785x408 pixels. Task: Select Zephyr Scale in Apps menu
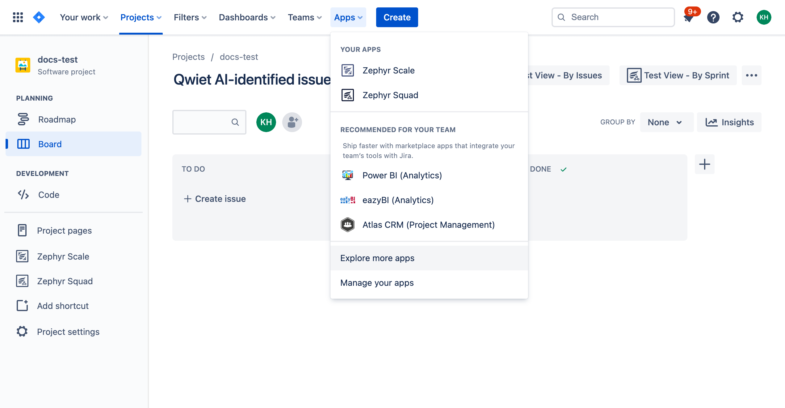[429, 70]
